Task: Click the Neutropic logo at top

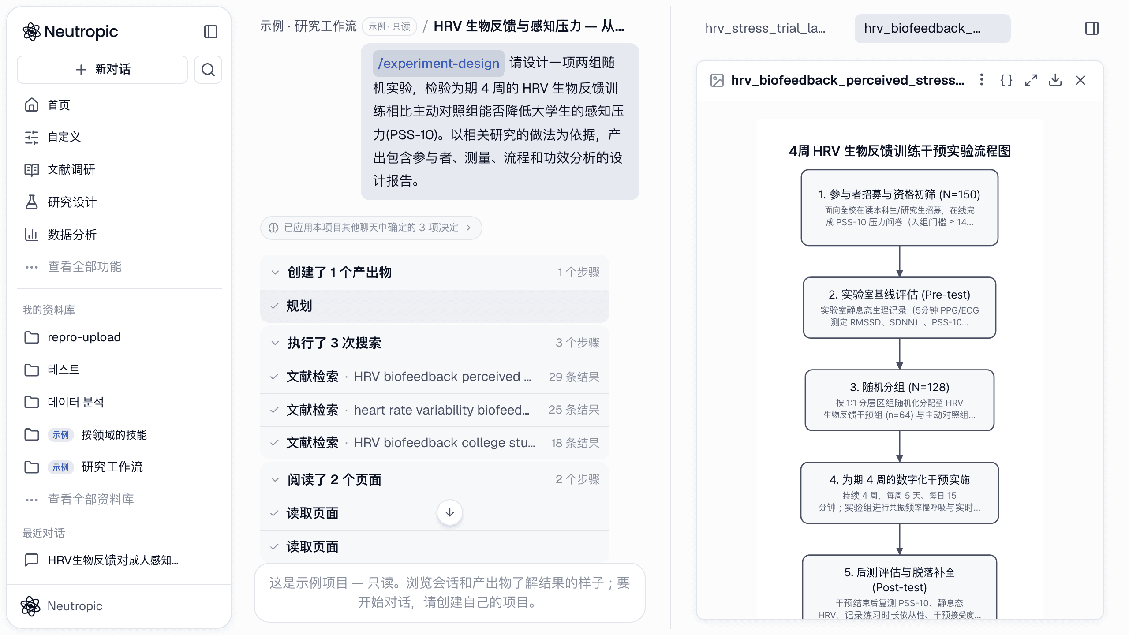Action: pos(71,32)
